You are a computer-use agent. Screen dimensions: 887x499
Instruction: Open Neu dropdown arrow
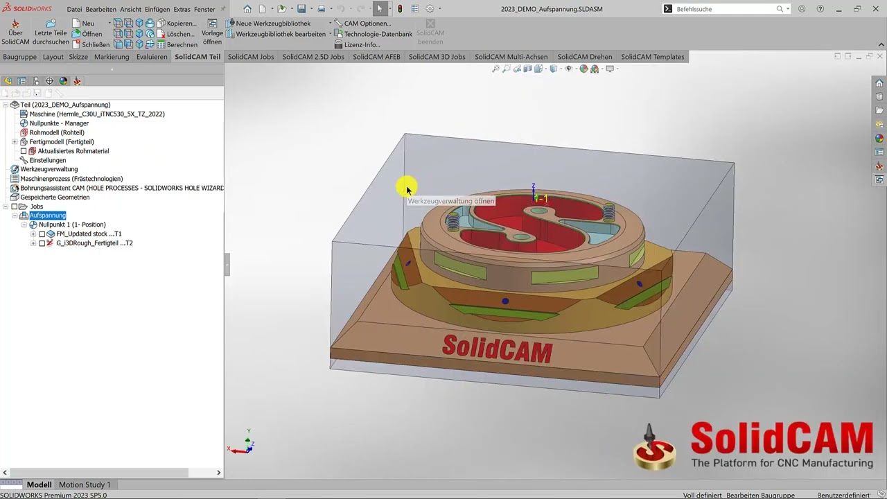point(109,23)
